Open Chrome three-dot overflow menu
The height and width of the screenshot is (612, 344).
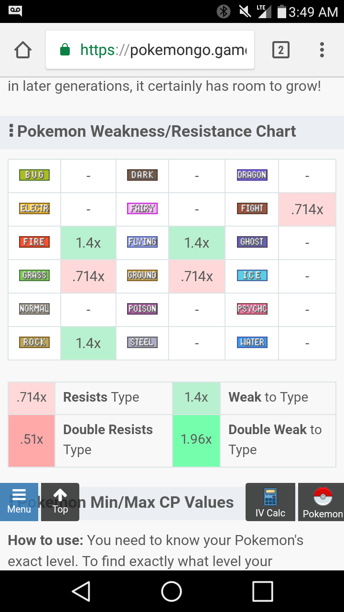[322, 50]
